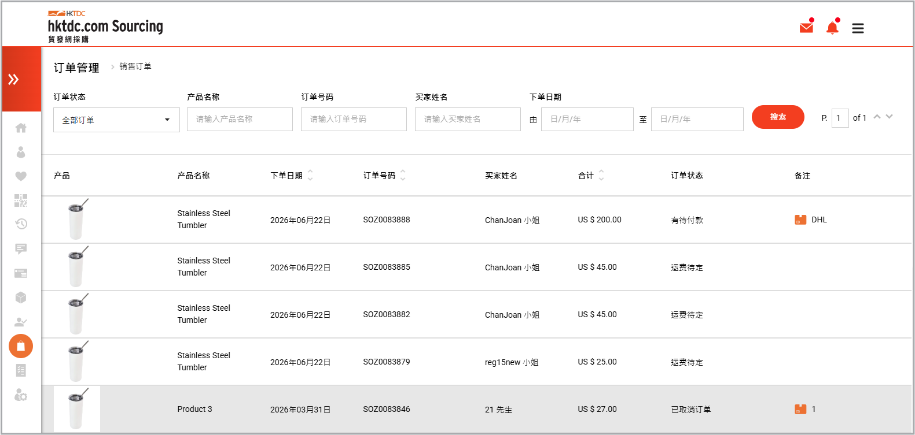Image resolution: width=915 pixels, height=435 pixels.
Task: Click the tumbler thumbnail for order SOZ0083882
Action: coord(77,314)
